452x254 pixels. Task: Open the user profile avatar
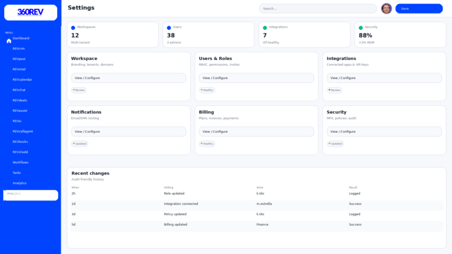(386, 8)
